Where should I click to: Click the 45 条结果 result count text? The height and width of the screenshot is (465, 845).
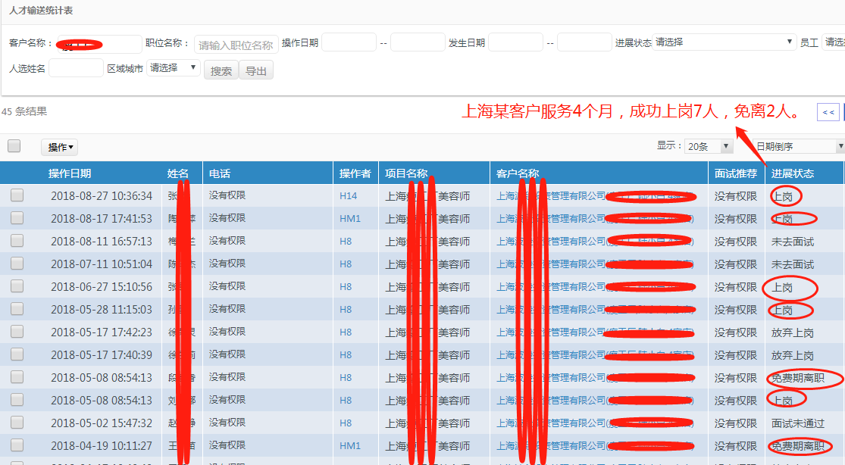click(24, 111)
